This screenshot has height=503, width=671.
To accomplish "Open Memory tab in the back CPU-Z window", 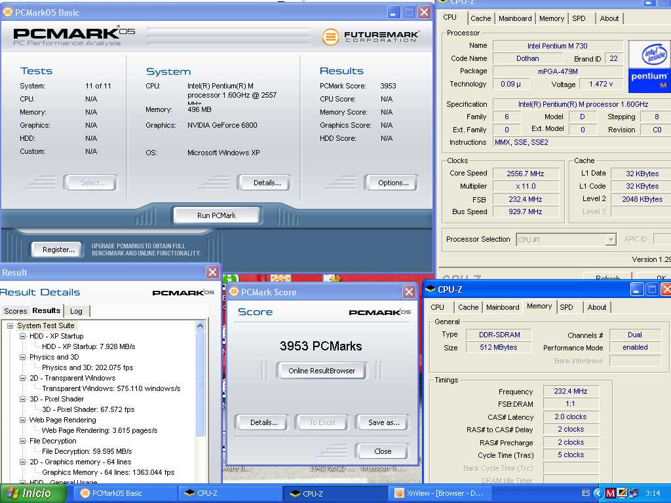I will (x=551, y=18).
